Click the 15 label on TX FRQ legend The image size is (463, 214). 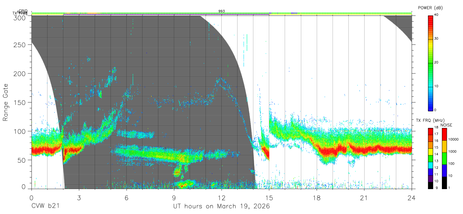tap(437, 148)
